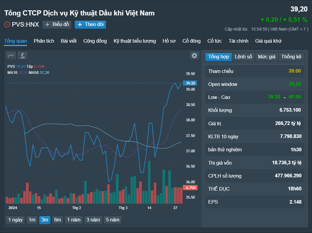Click CPLH số lượng value 477.966.290
The width and height of the screenshot is (312, 233).
click(288, 176)
